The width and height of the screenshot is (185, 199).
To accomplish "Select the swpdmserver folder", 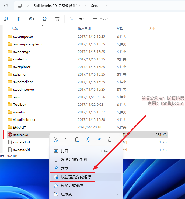I will [x=24, y=89].
